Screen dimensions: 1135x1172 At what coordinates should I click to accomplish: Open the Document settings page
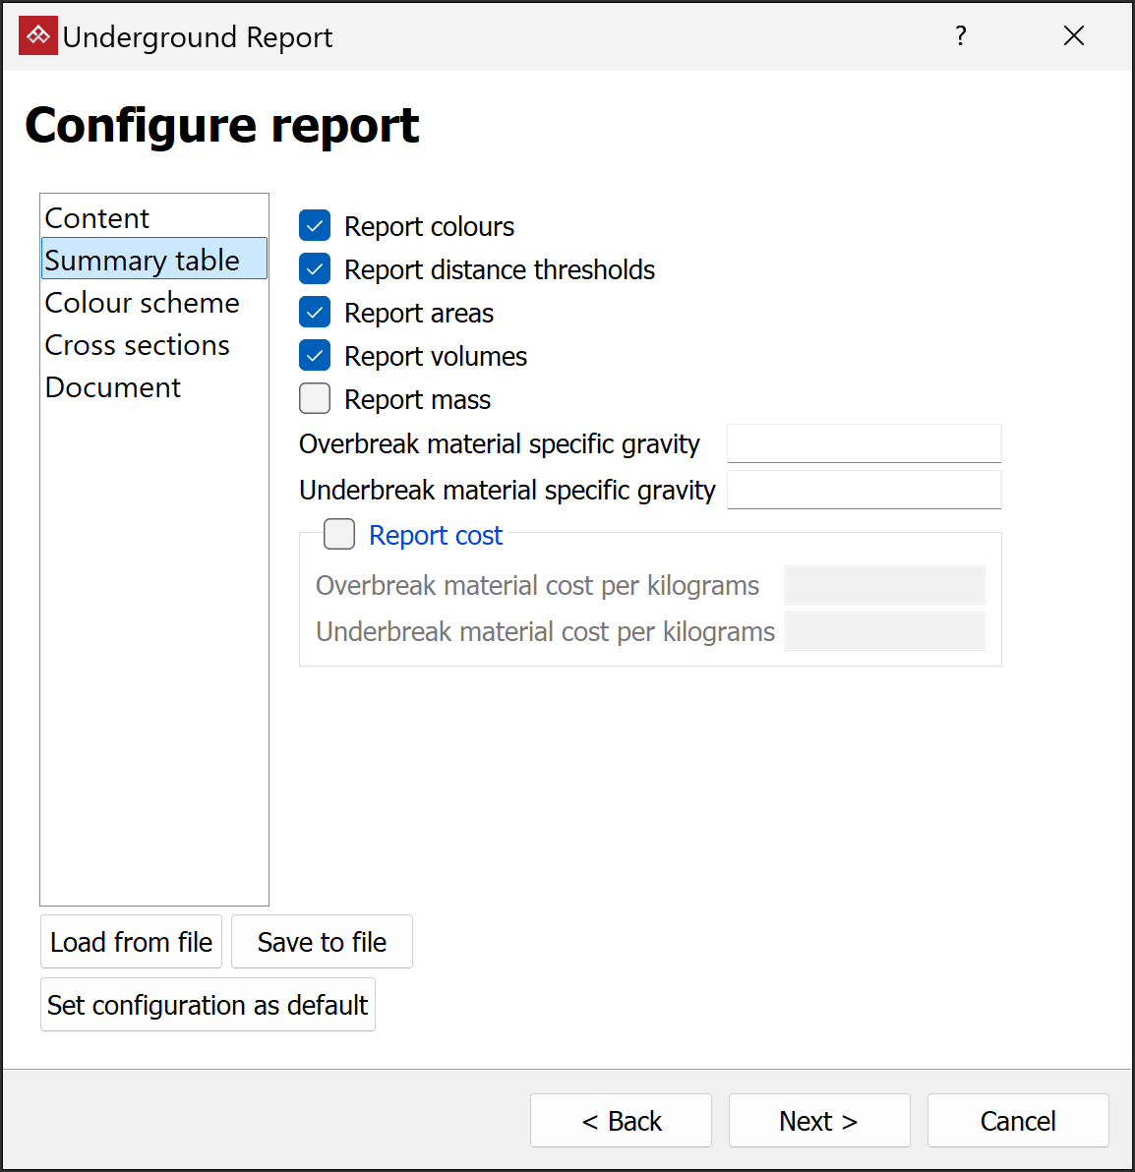[x=113, y=387]
